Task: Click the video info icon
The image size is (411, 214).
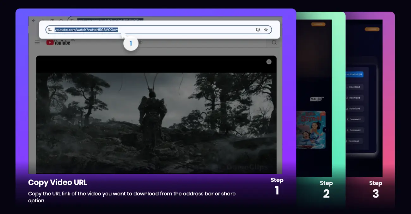Action: [x=269, y=62]
